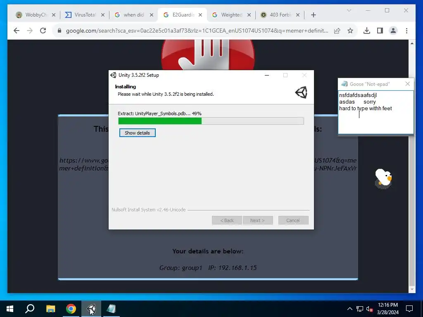Click Goose Notepad taskbar icon
Viewport: 423px width, 317px height.
[x=111, y=309]
